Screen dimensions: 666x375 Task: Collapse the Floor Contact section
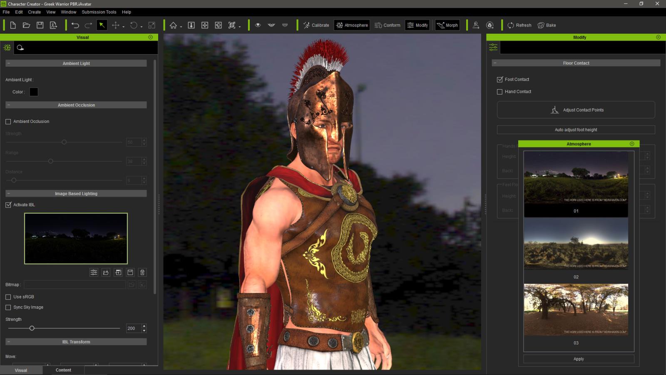point(495,63)
